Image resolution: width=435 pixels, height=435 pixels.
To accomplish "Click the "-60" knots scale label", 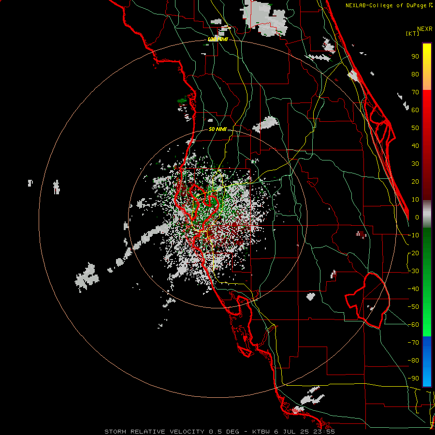I will tap(413, 325).
